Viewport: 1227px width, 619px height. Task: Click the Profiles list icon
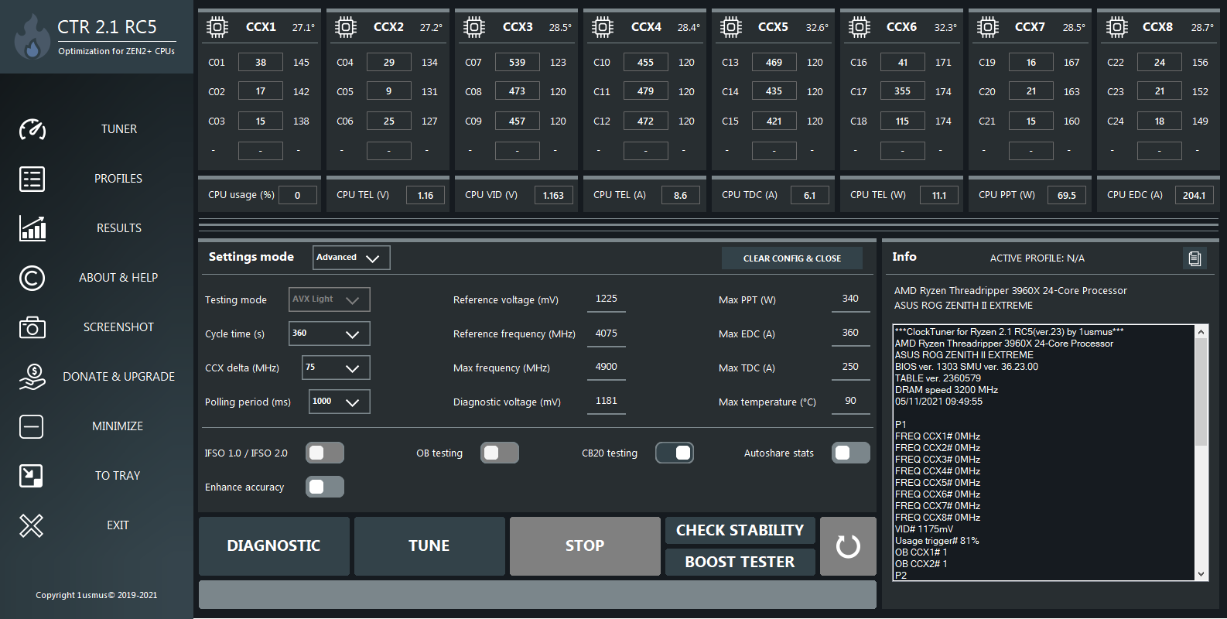click(x=32, y=179)
